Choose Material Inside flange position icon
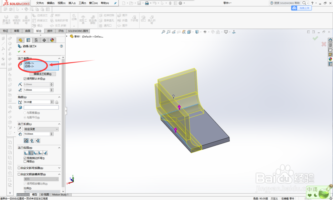This screenshot has height=200, width=333. pos(26,153)
